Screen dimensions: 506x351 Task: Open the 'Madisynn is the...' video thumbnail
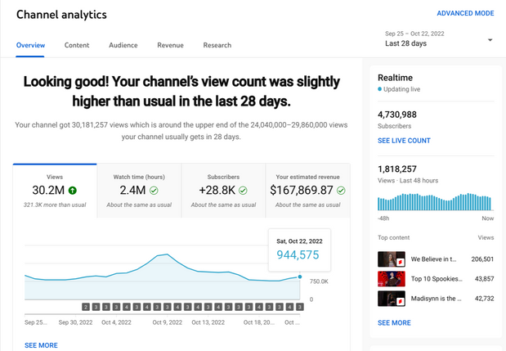click(392, 299)
